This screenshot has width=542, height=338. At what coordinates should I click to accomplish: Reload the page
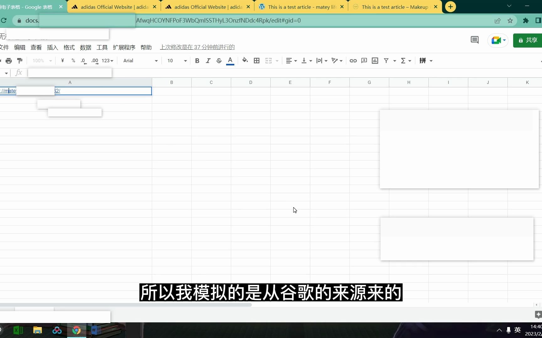coord(4,20)
